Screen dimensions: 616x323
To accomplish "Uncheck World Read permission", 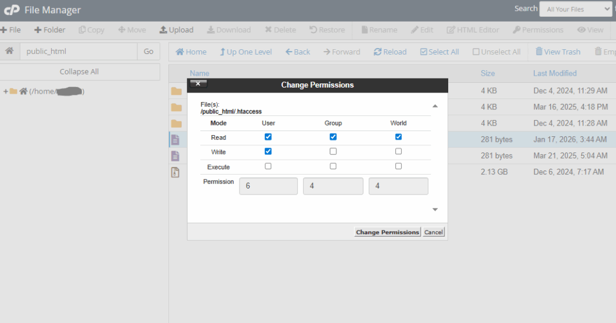I will (x=398, y=137).
